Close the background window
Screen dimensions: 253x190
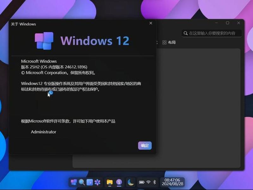click(239, 23)
